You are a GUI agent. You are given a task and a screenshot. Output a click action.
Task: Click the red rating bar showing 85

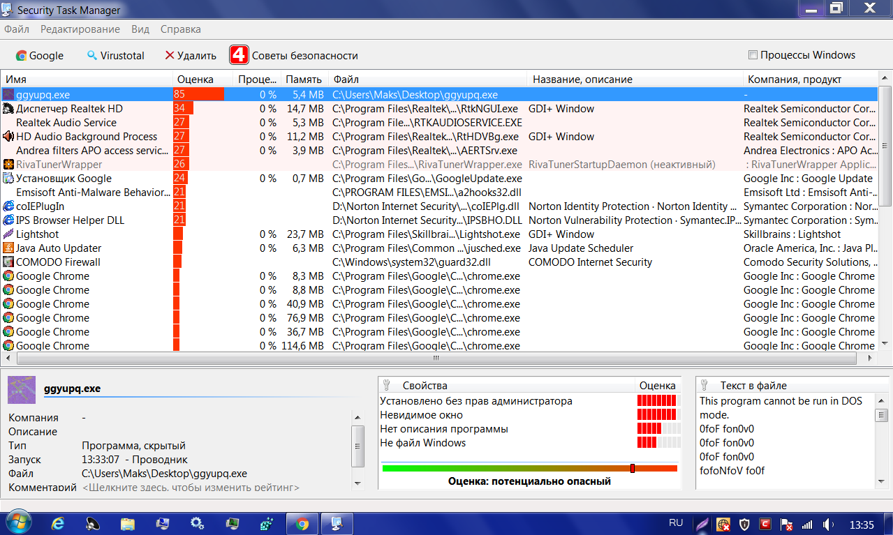point(199,94)
